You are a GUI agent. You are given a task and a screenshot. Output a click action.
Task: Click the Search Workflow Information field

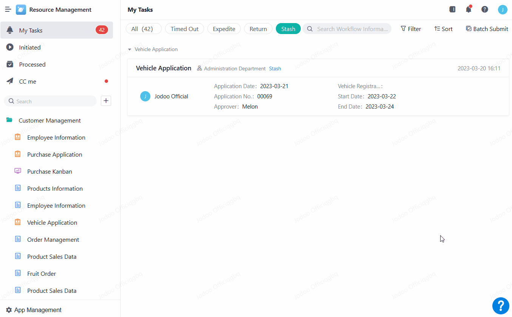pos(351,29)
